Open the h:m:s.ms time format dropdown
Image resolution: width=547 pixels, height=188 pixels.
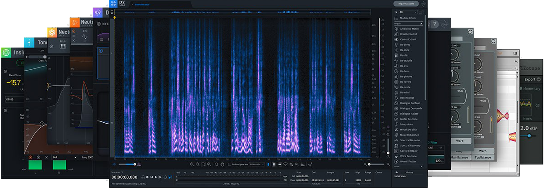tap(117, 172)
